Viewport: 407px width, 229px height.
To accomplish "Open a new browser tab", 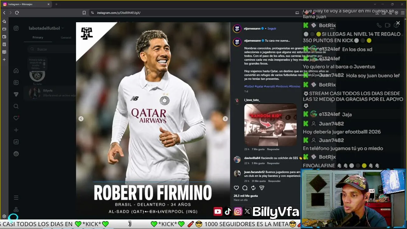I will [x=56, y=4].
